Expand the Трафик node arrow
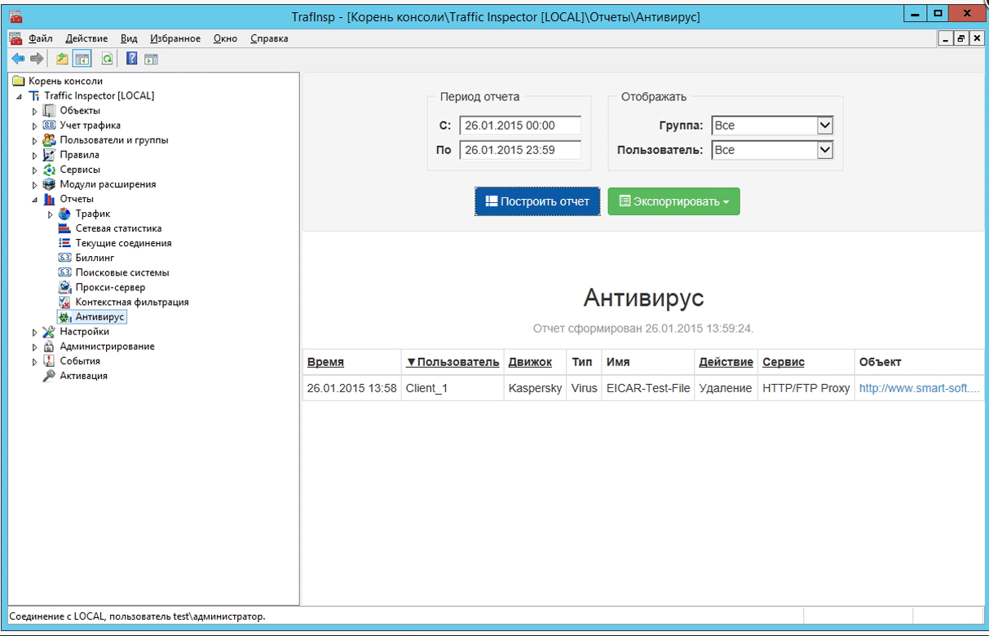The height and width of the screenshot is (636, 989). click(x=51, y=214)
